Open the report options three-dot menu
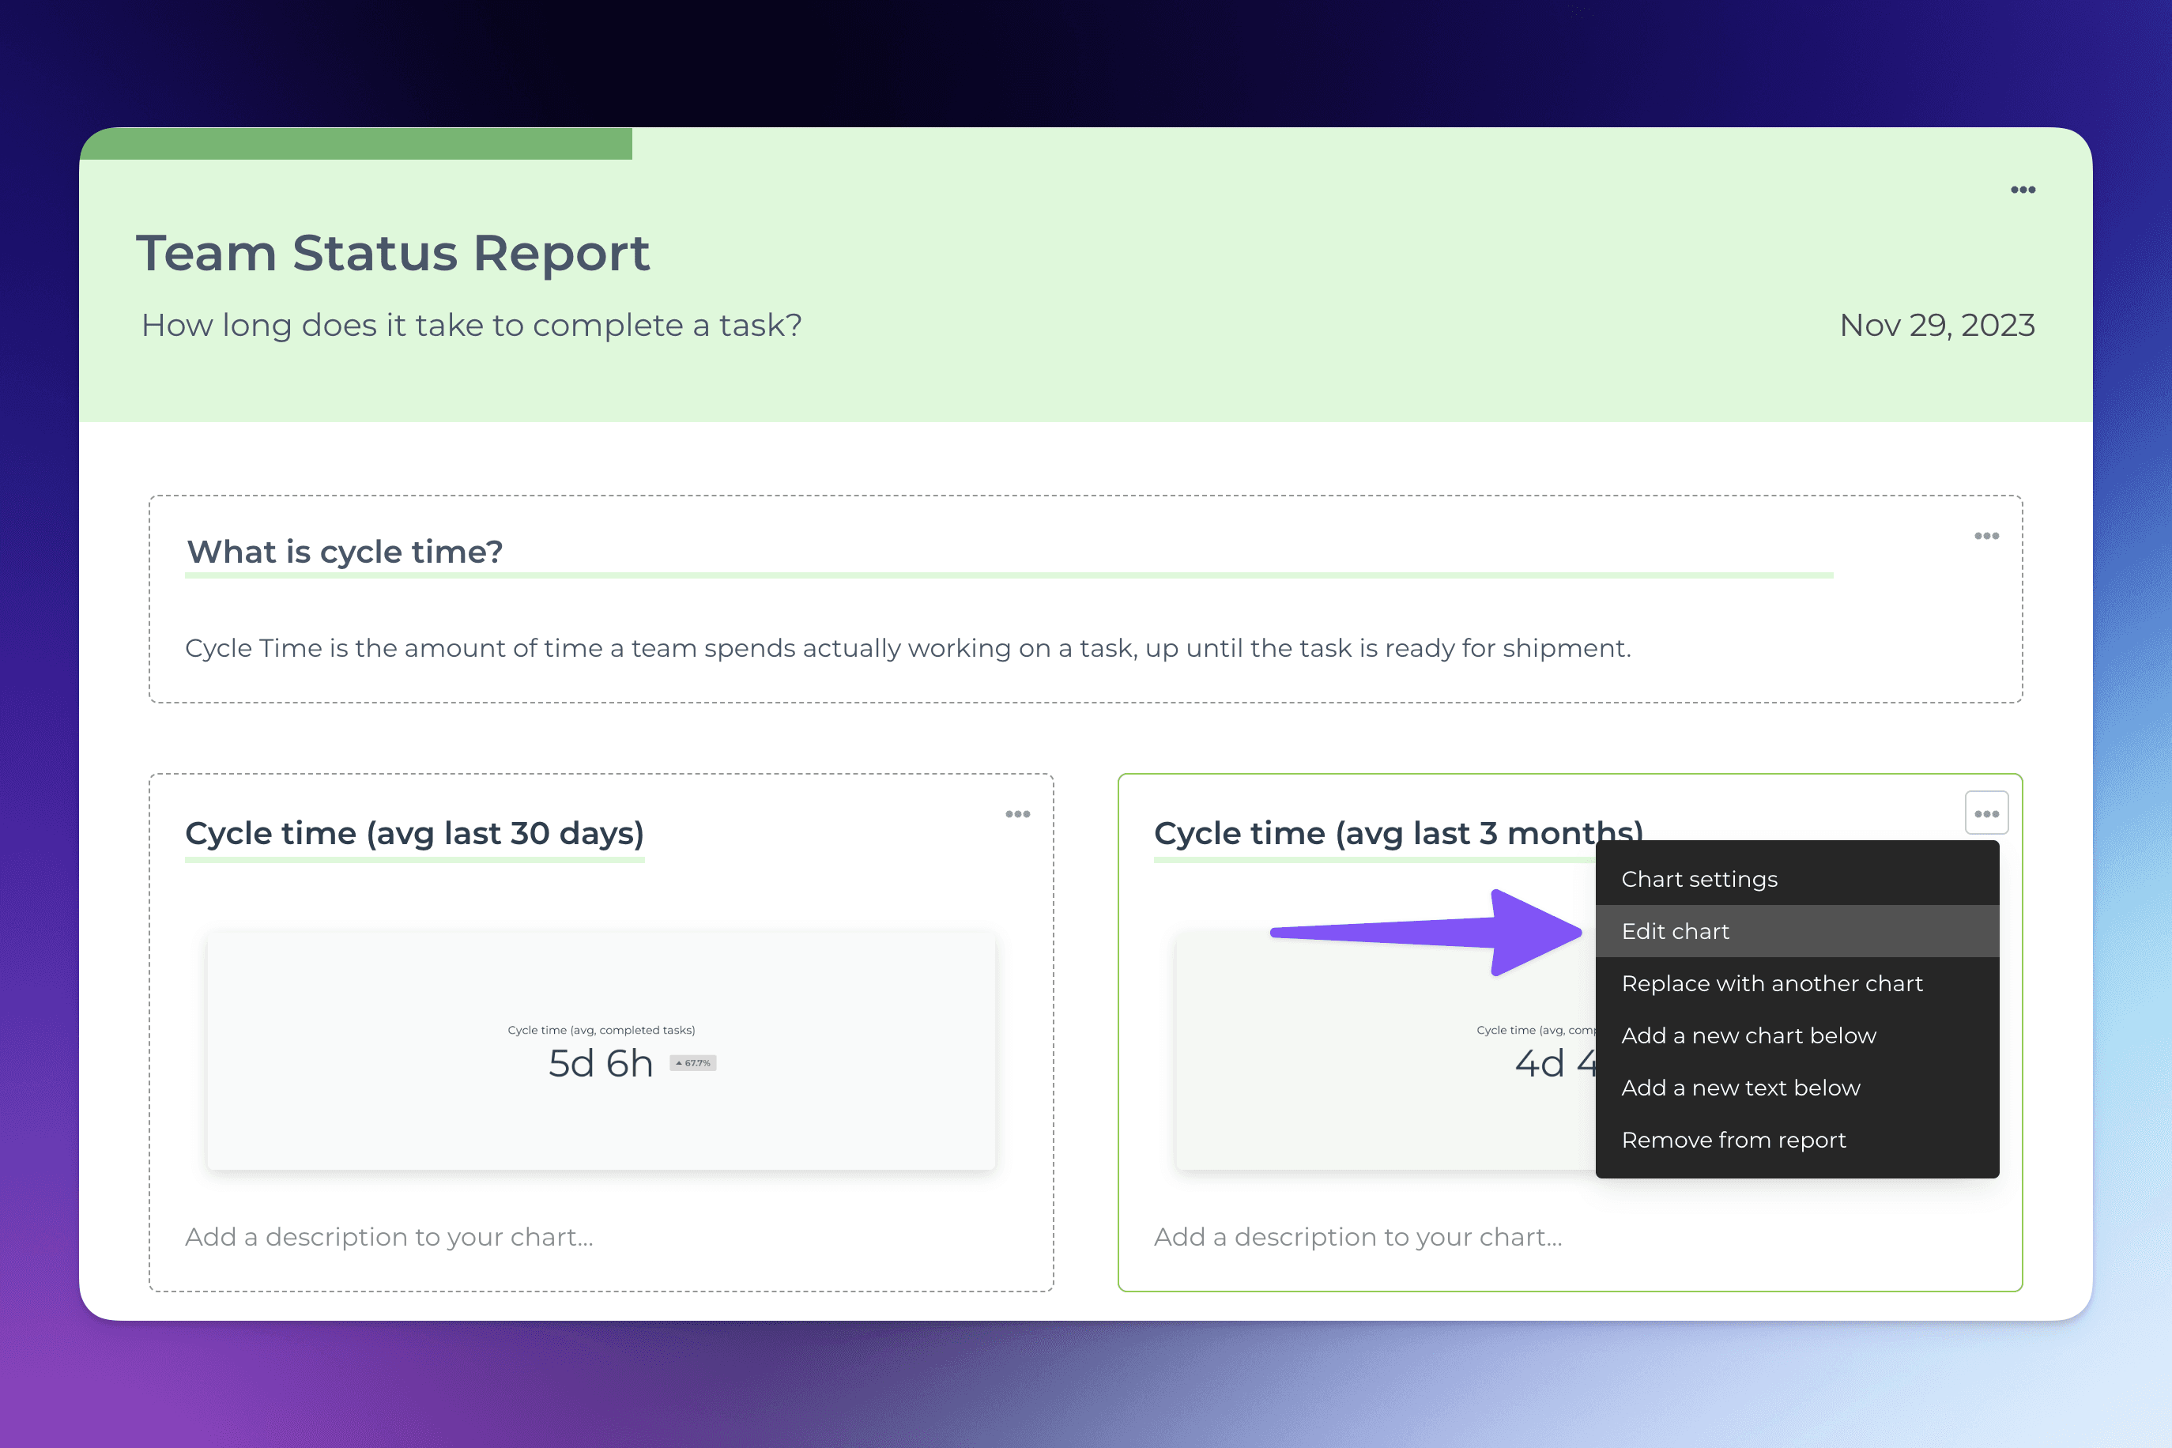 pyautogui.click(x=2023, y=190)
